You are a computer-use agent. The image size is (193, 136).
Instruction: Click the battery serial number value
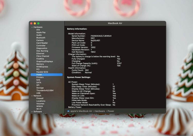click(x=101, y=36)
